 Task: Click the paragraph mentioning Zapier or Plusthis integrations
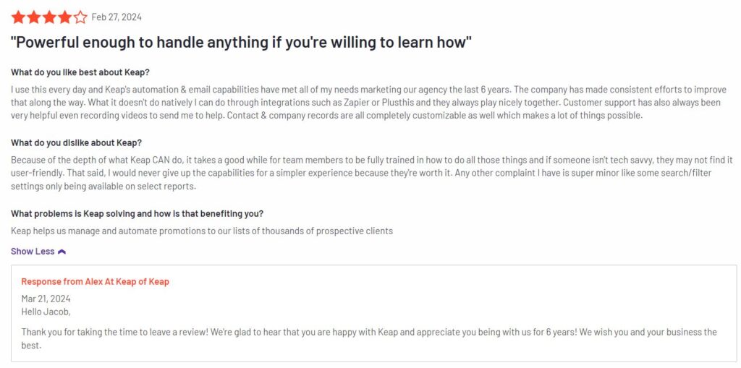[366, 103]
